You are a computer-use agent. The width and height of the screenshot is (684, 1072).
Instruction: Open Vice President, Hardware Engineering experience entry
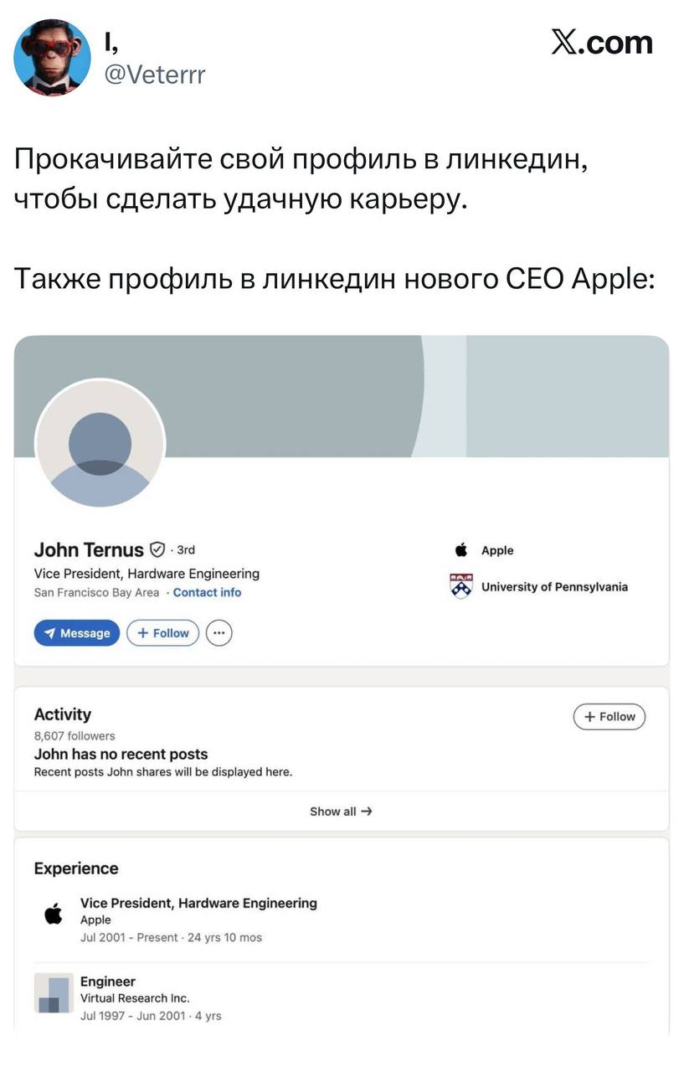pos(198,903)
